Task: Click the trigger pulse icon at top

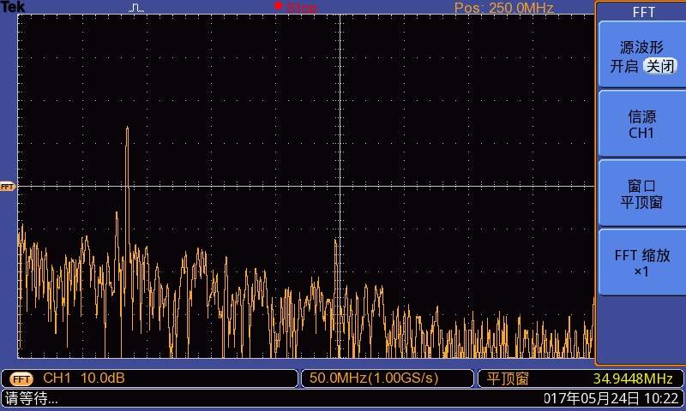Action: point(136,8)
